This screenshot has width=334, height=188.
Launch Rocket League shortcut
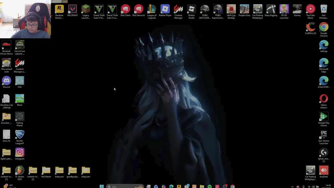[20, 137]
